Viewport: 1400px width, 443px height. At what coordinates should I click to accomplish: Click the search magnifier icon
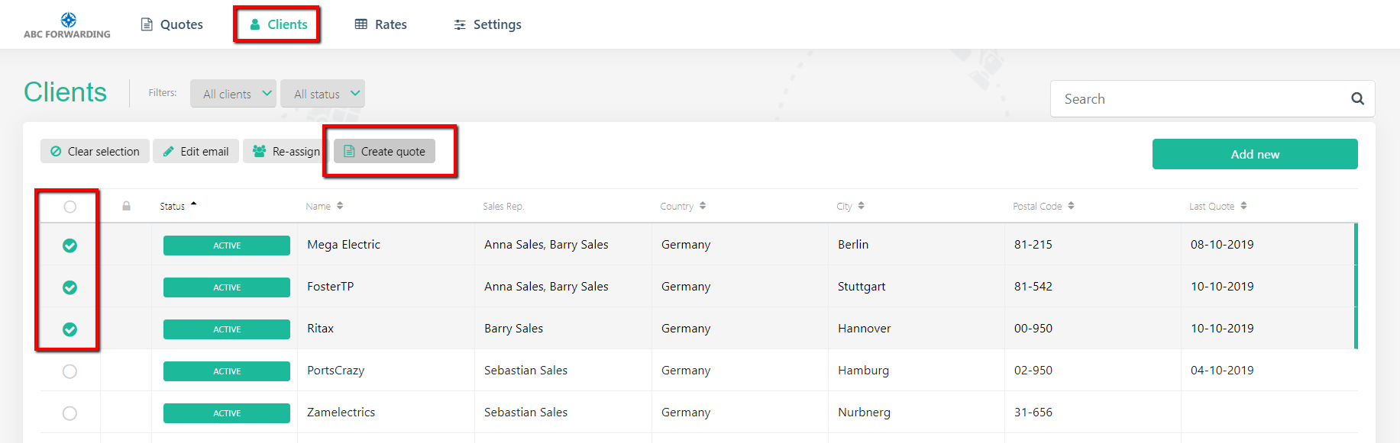pyautogui.click(x=1357, y=98)
